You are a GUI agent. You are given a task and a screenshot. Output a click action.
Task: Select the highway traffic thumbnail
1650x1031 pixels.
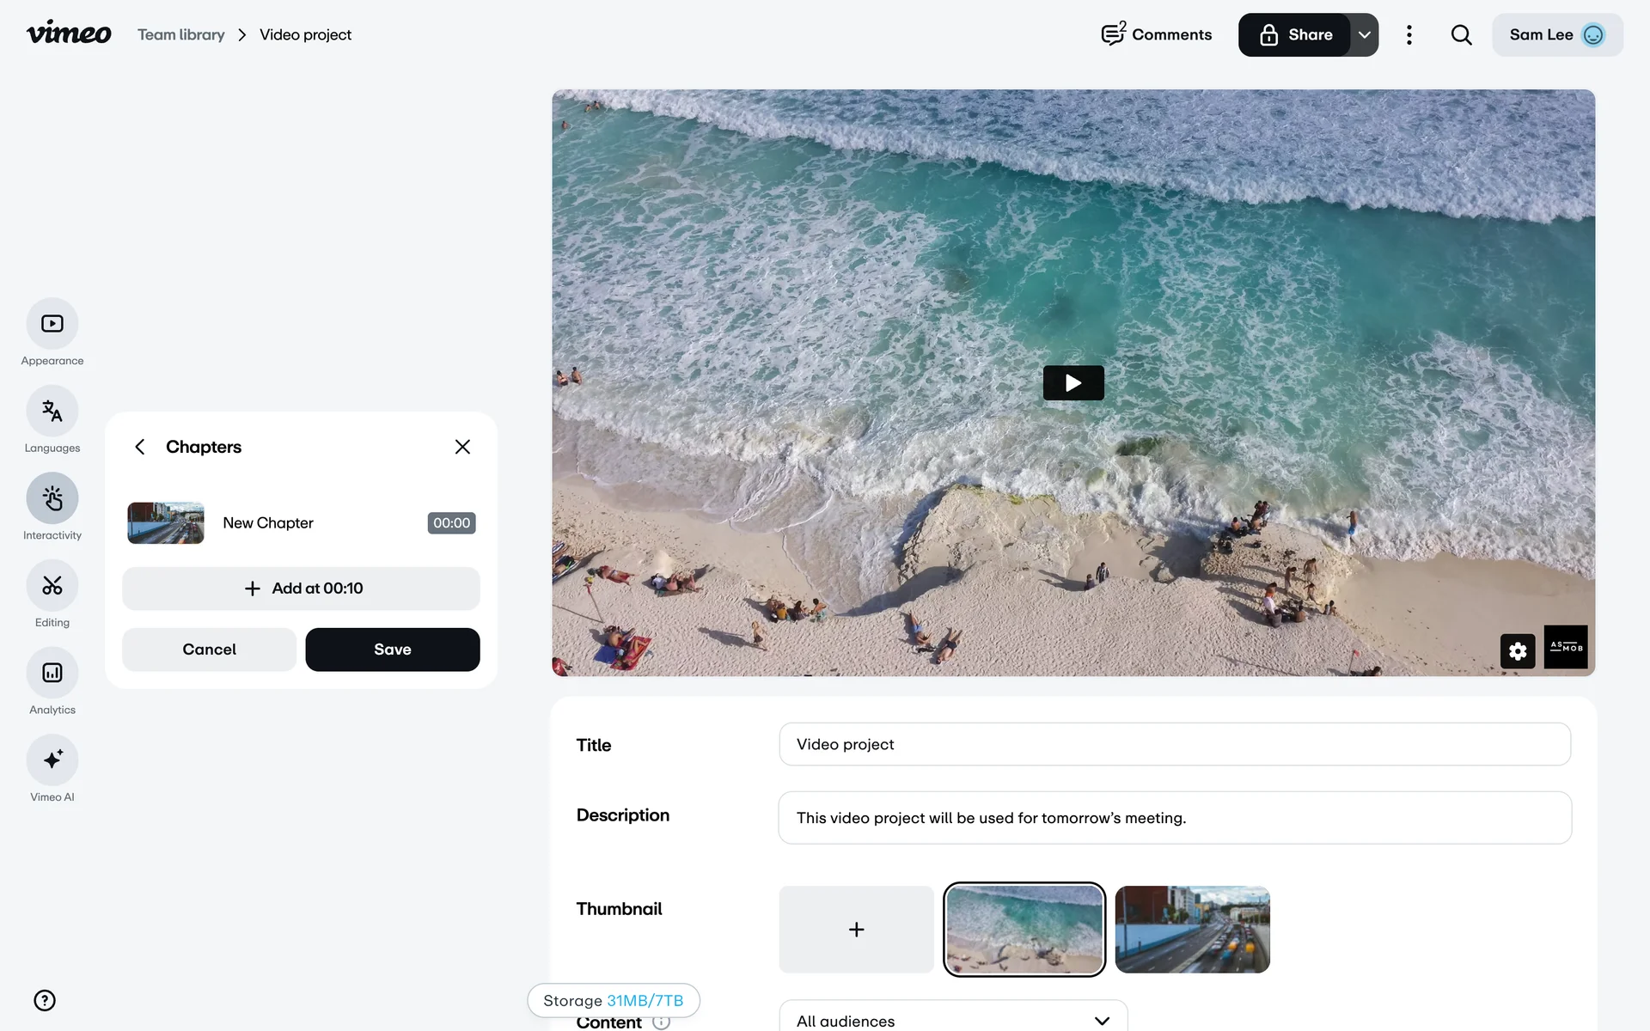pyautogui.click(x=1192, y=930)
